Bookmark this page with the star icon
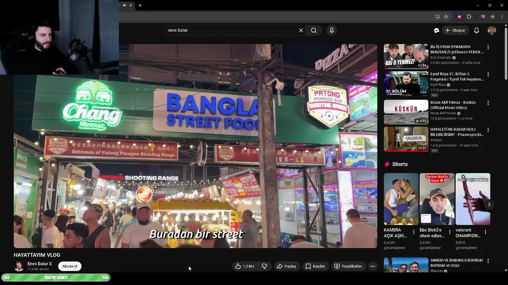508x285 pixels. point(446,17)
